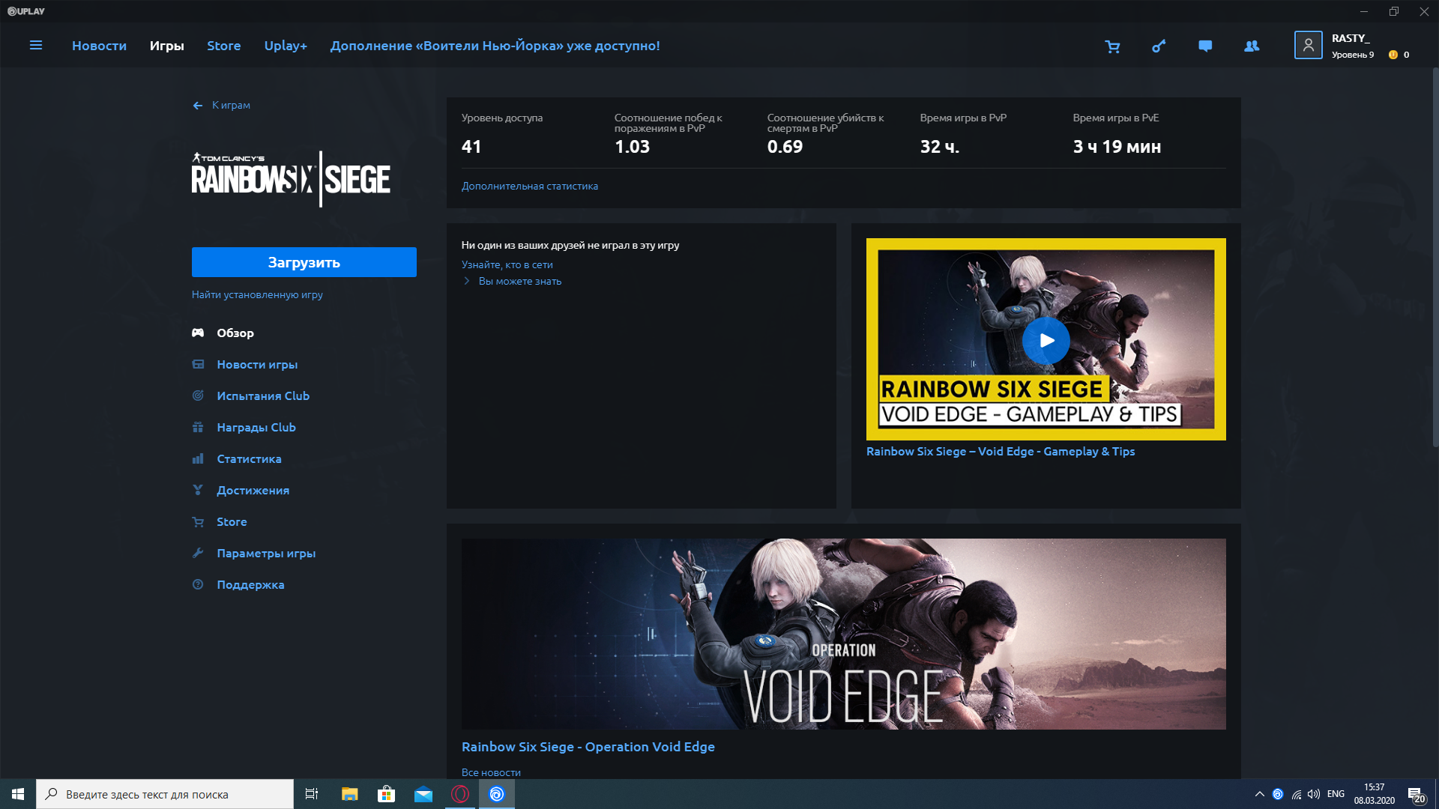Open Поддержка support page
The height and width of the screenshot is (809, 1439).
(x=250, y=584)
